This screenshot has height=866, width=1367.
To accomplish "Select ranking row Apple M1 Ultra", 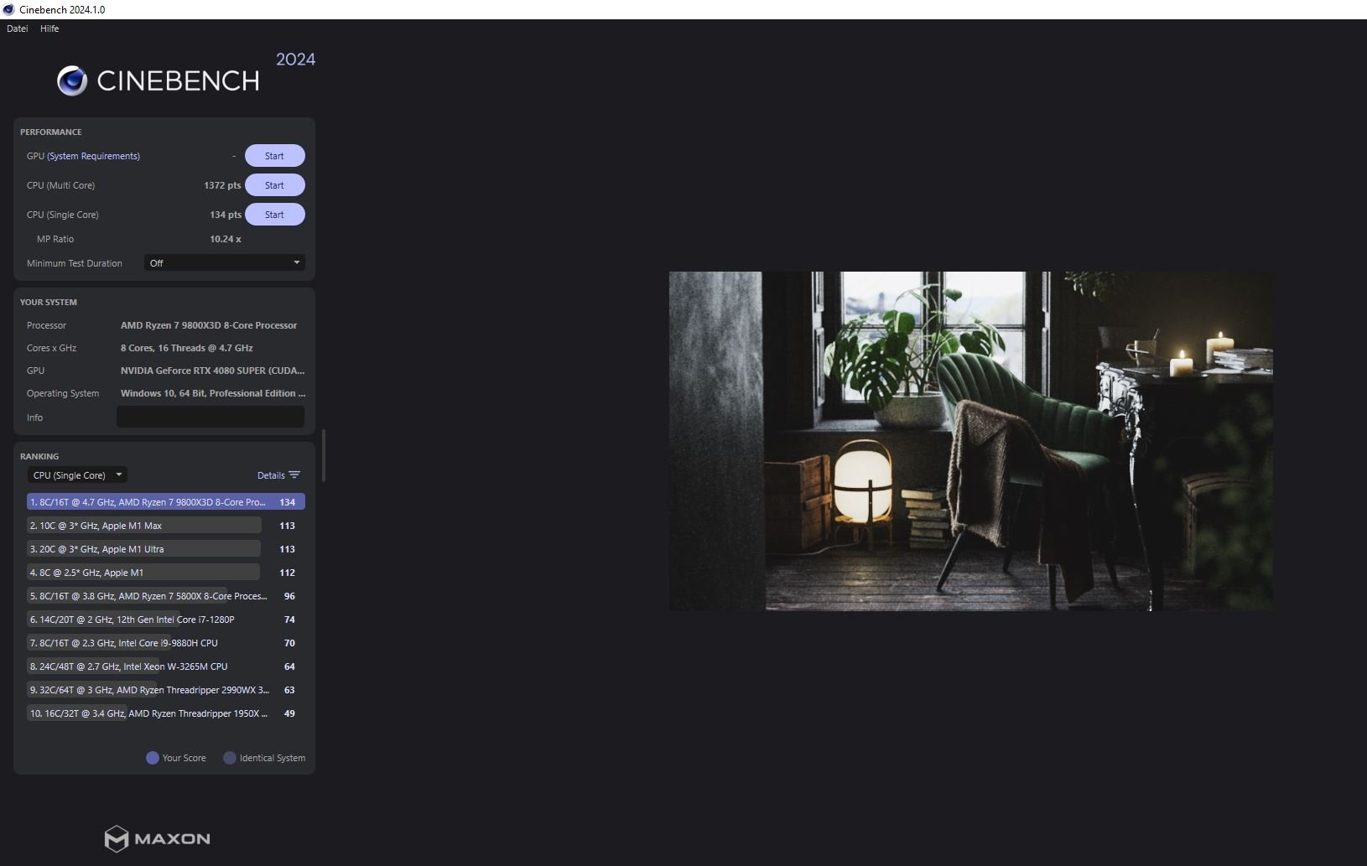I will click(166, 549).
